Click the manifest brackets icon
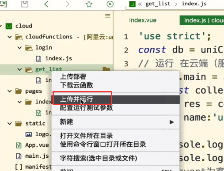Viewport: 224px width, 171px height. pos(19,167)
